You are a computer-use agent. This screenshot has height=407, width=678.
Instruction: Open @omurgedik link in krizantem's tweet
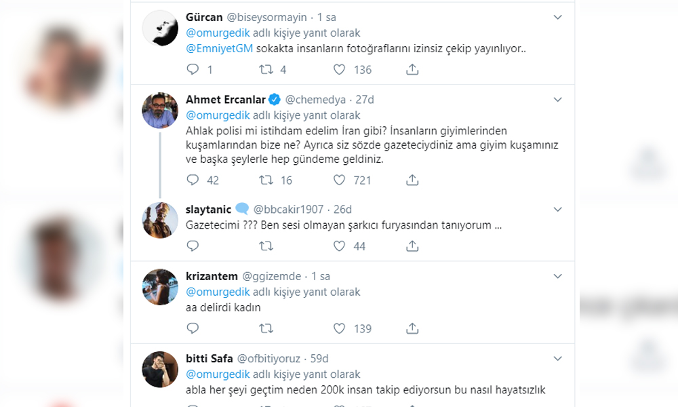[218, 292]
